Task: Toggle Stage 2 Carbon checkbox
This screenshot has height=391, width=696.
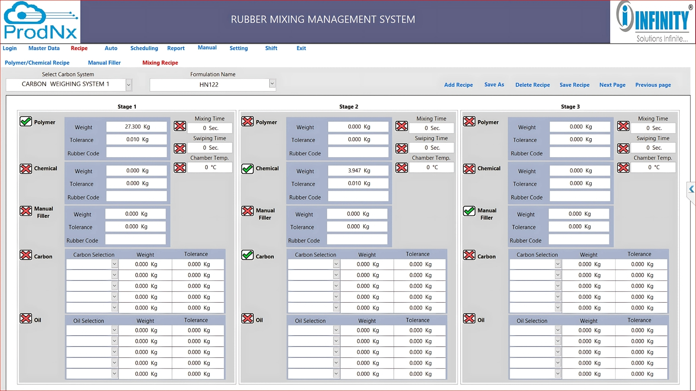Action: click(x=248, y=255)
